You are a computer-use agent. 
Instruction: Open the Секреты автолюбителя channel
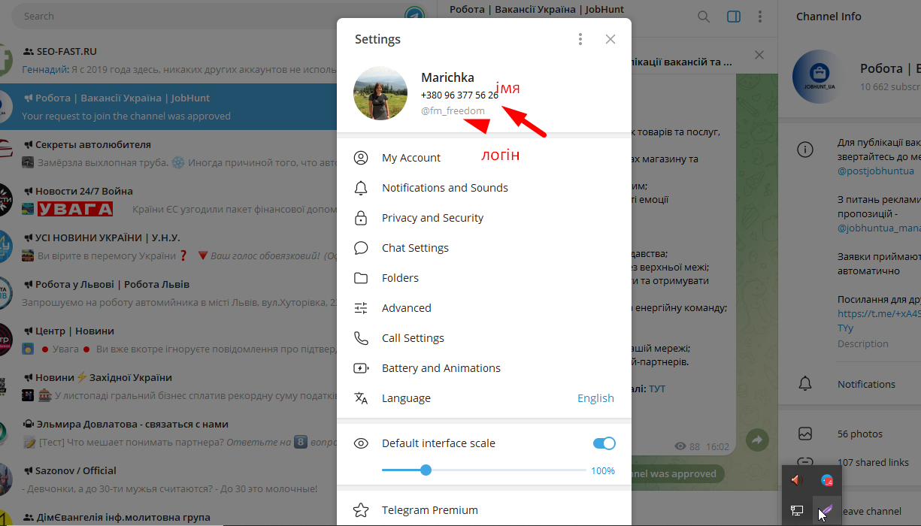click(168, 154)
